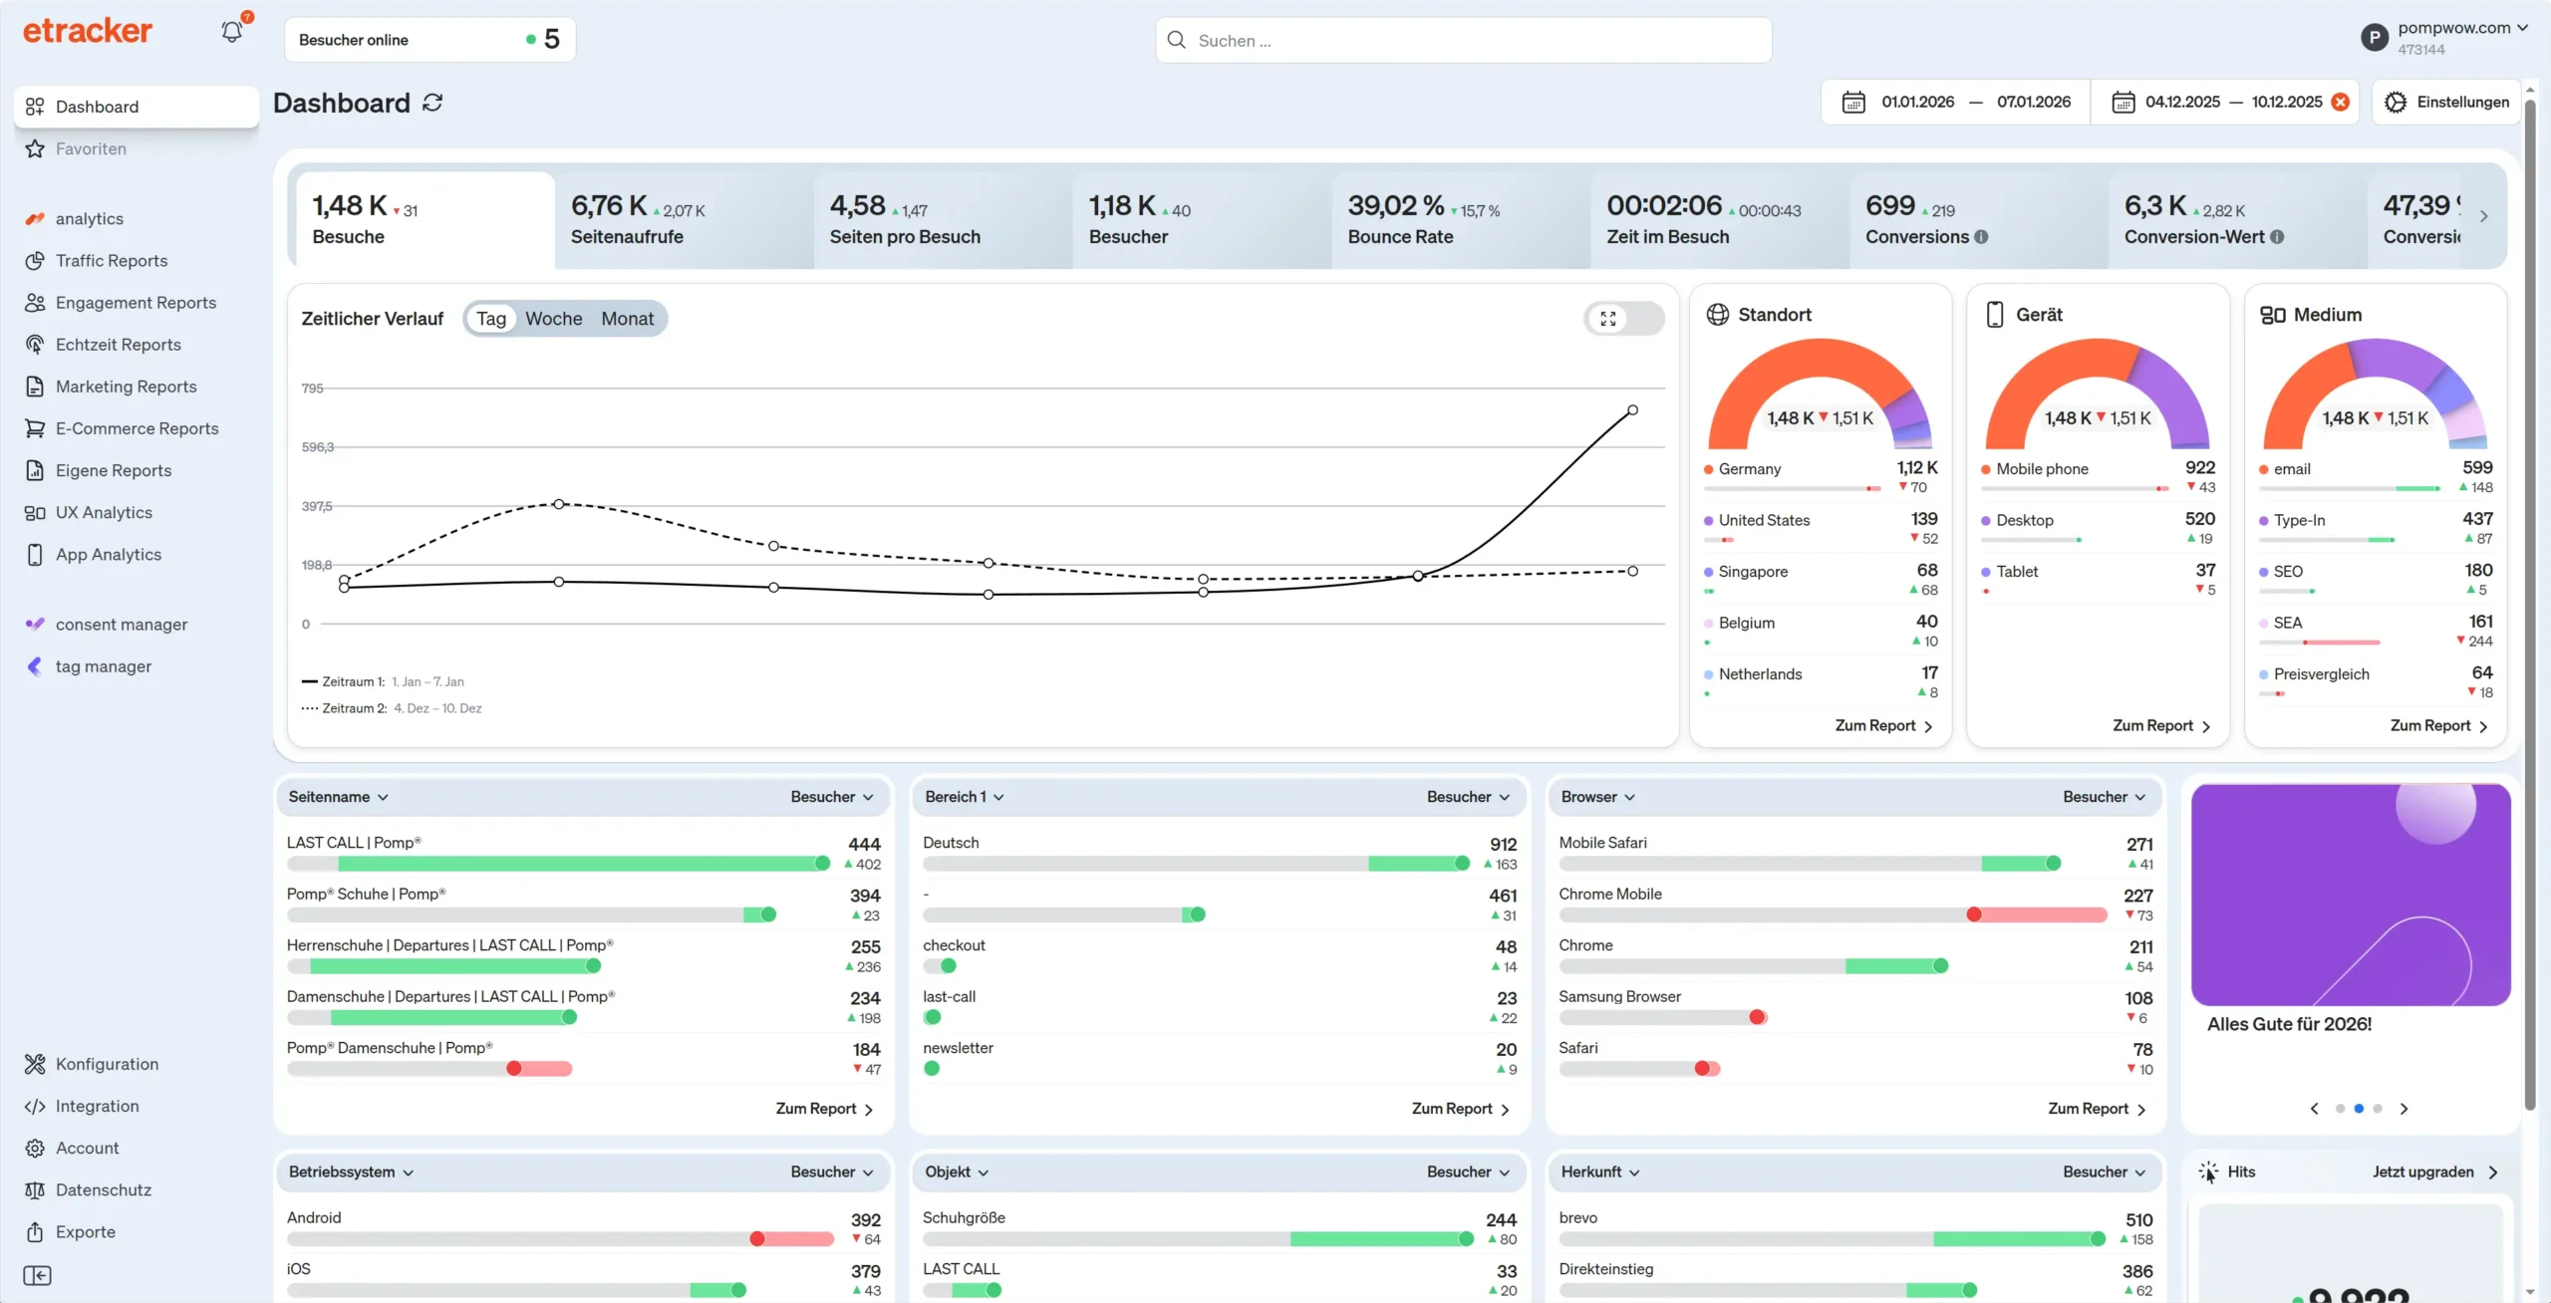This screenshot has width=2551, height=1303.
Task: Switch the chart to Monat view
Action: [628, 318]
